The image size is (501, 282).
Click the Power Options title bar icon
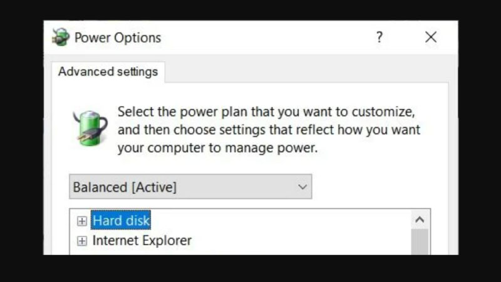click(x=61, y=37)
